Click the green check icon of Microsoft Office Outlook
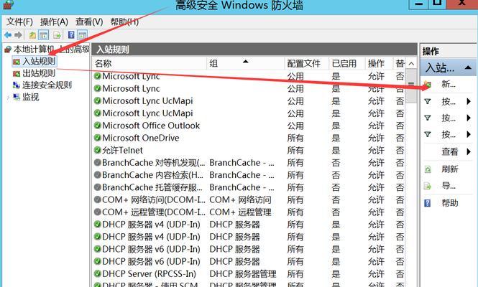478x287 pixels. pyautogui.click(x=98, y=126)
